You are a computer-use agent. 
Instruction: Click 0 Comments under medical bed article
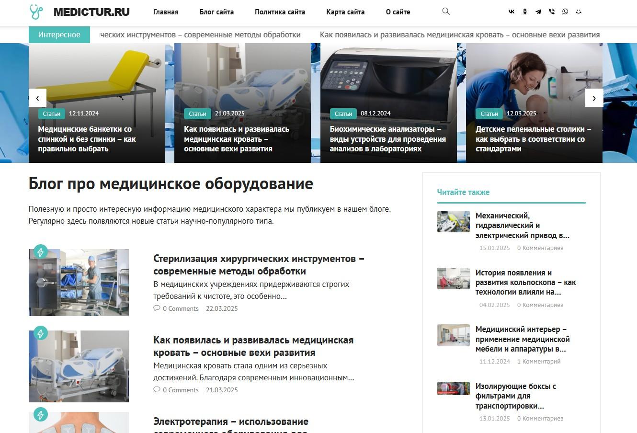[181, 390]
